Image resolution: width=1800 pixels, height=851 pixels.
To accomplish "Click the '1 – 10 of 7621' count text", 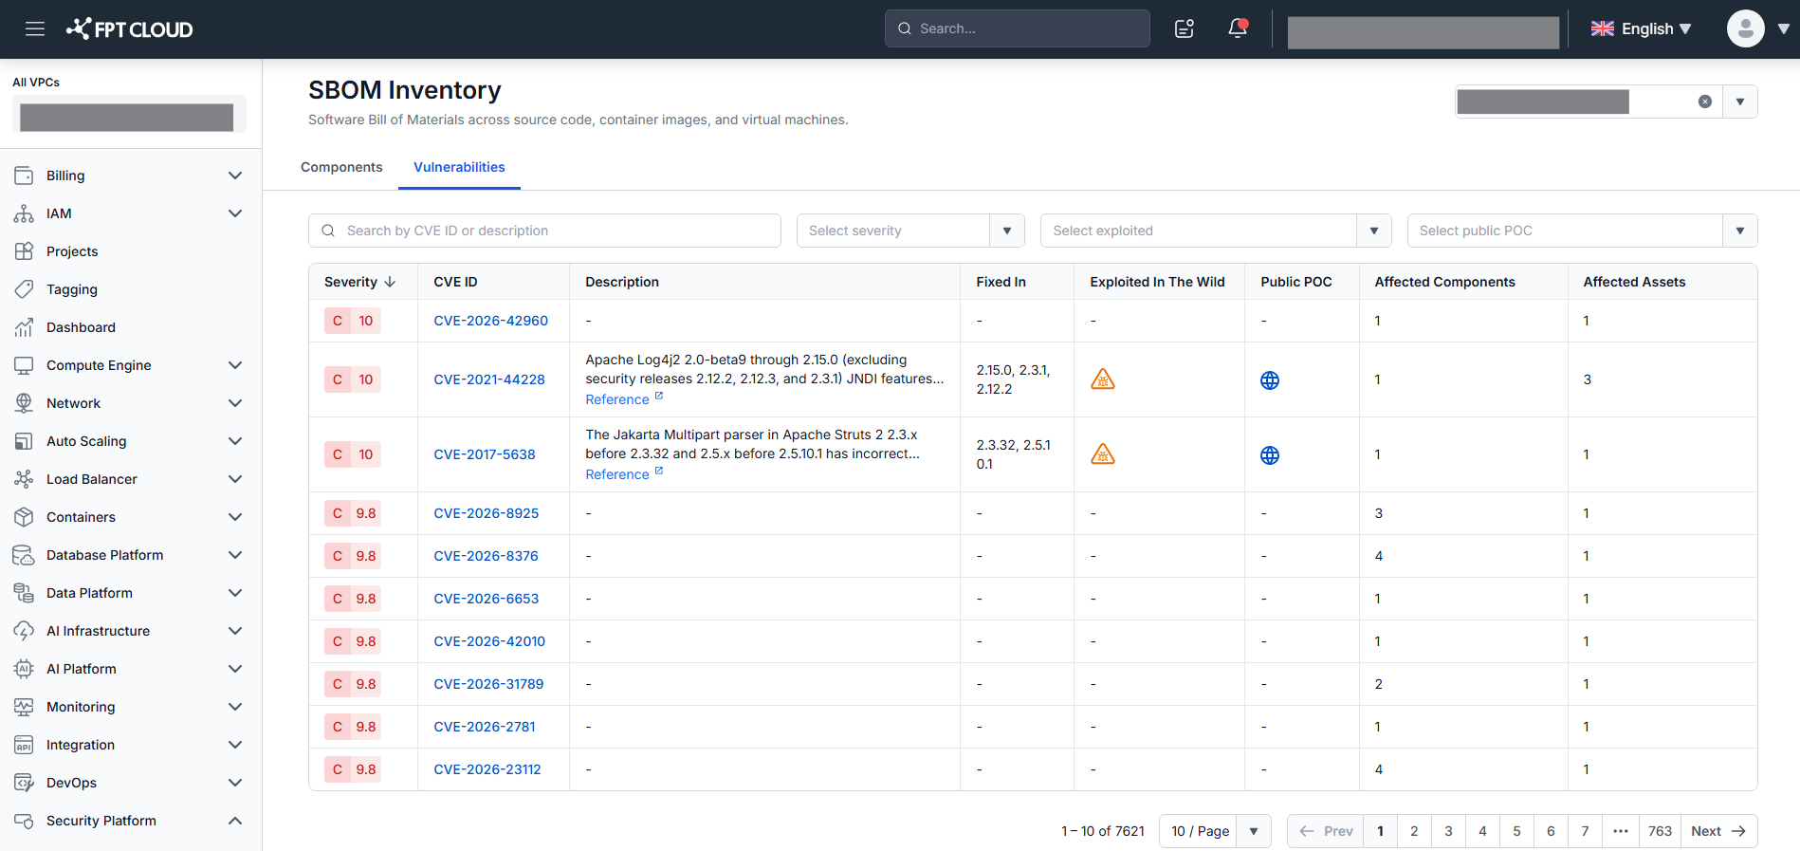I will click(1103, 831).
